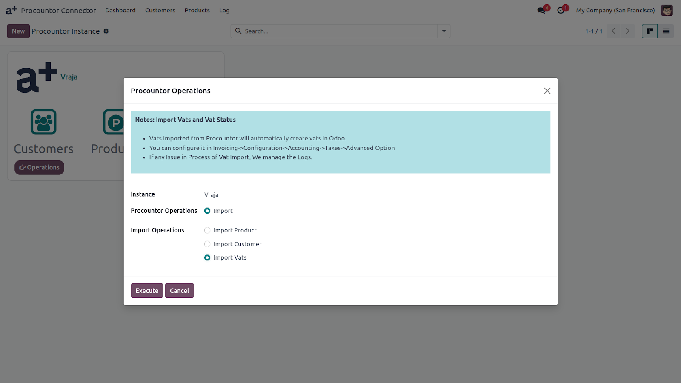Screen dimensions: 681x383
Task: Click the Instance value Vraja in dialog
Action: (x=211, y=194)
